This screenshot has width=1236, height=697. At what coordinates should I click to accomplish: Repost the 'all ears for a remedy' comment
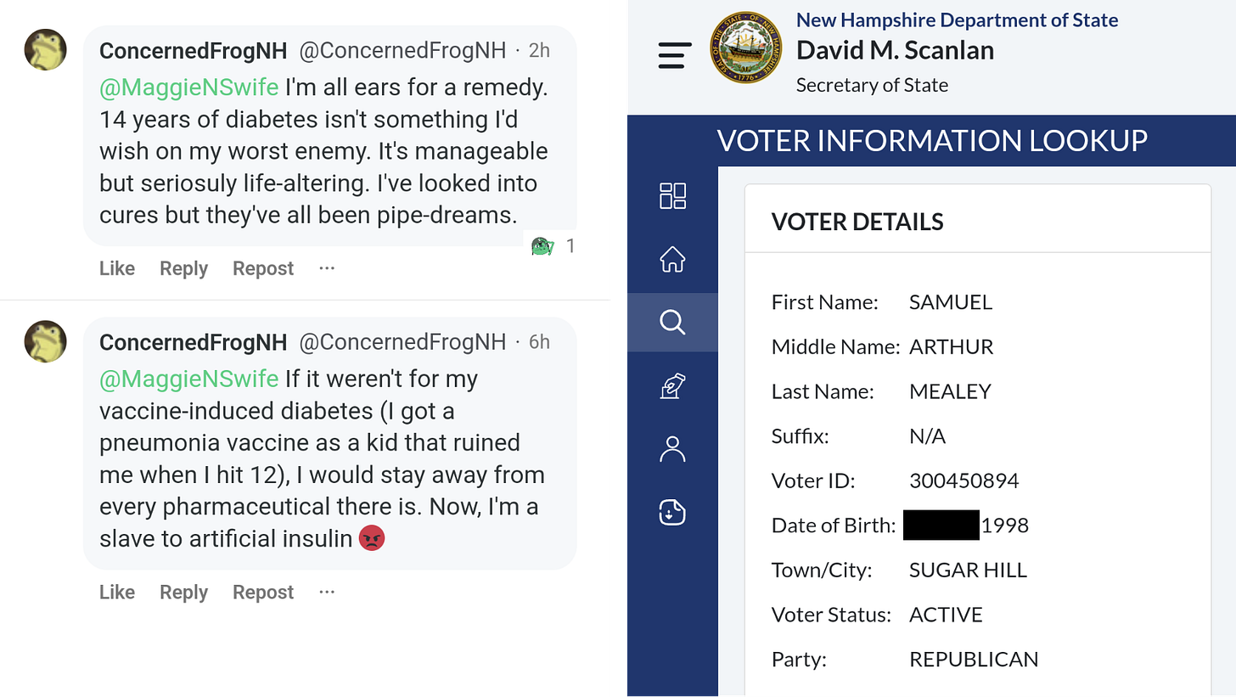[x=263, y=268]
